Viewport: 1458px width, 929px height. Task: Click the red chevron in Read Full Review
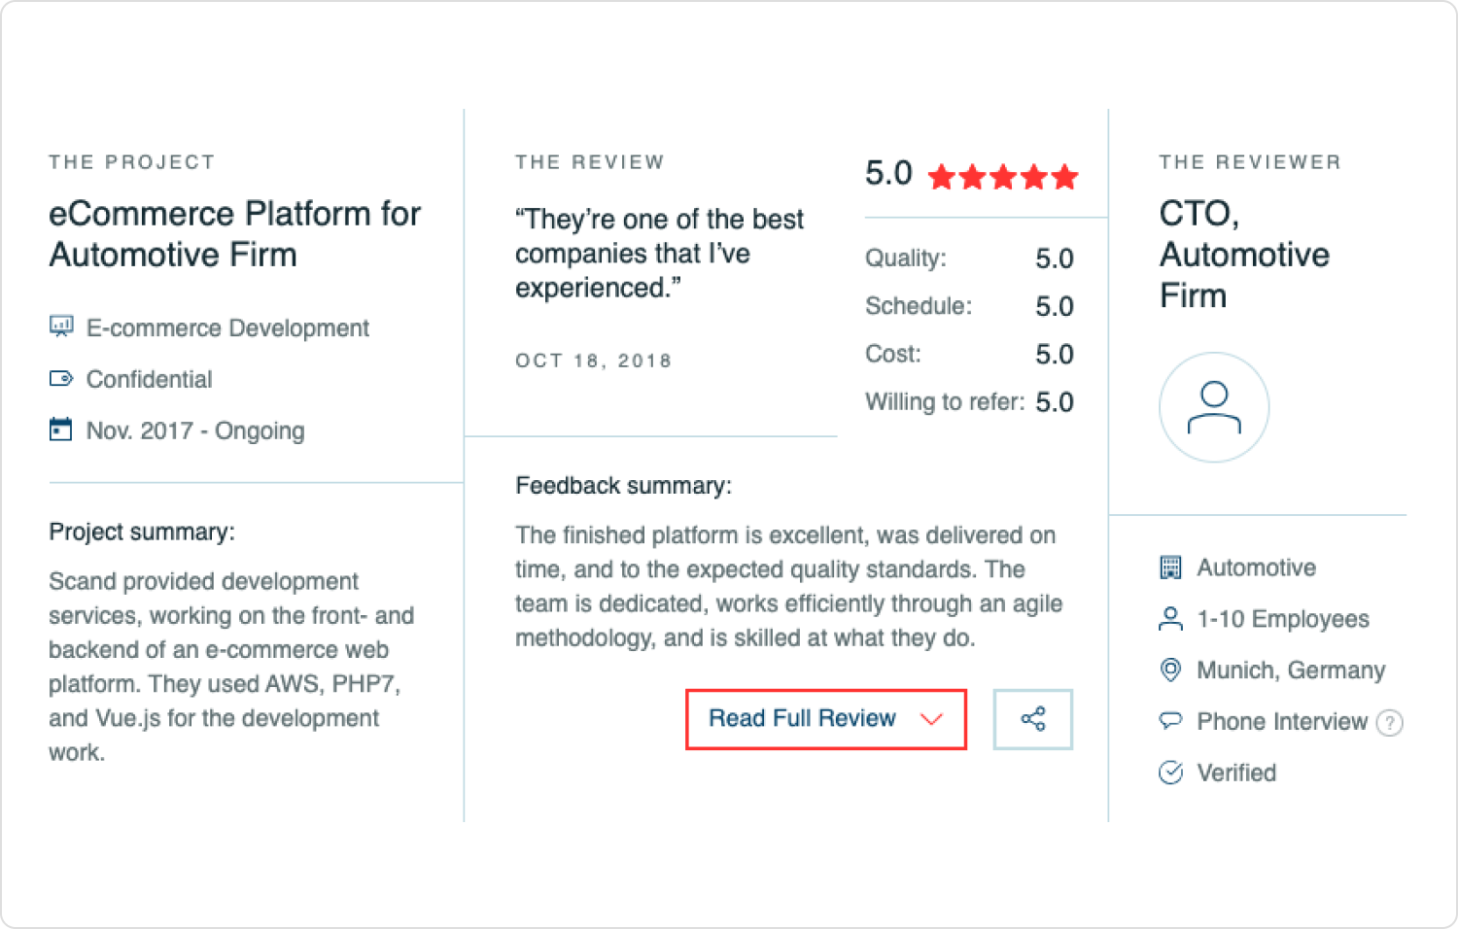click(931, 719)
